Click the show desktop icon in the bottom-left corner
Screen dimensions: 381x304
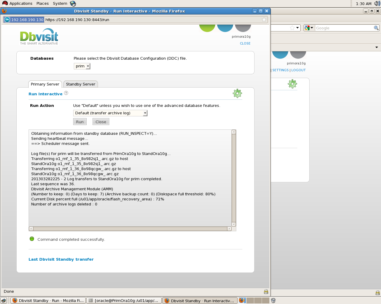coord(4,300)
